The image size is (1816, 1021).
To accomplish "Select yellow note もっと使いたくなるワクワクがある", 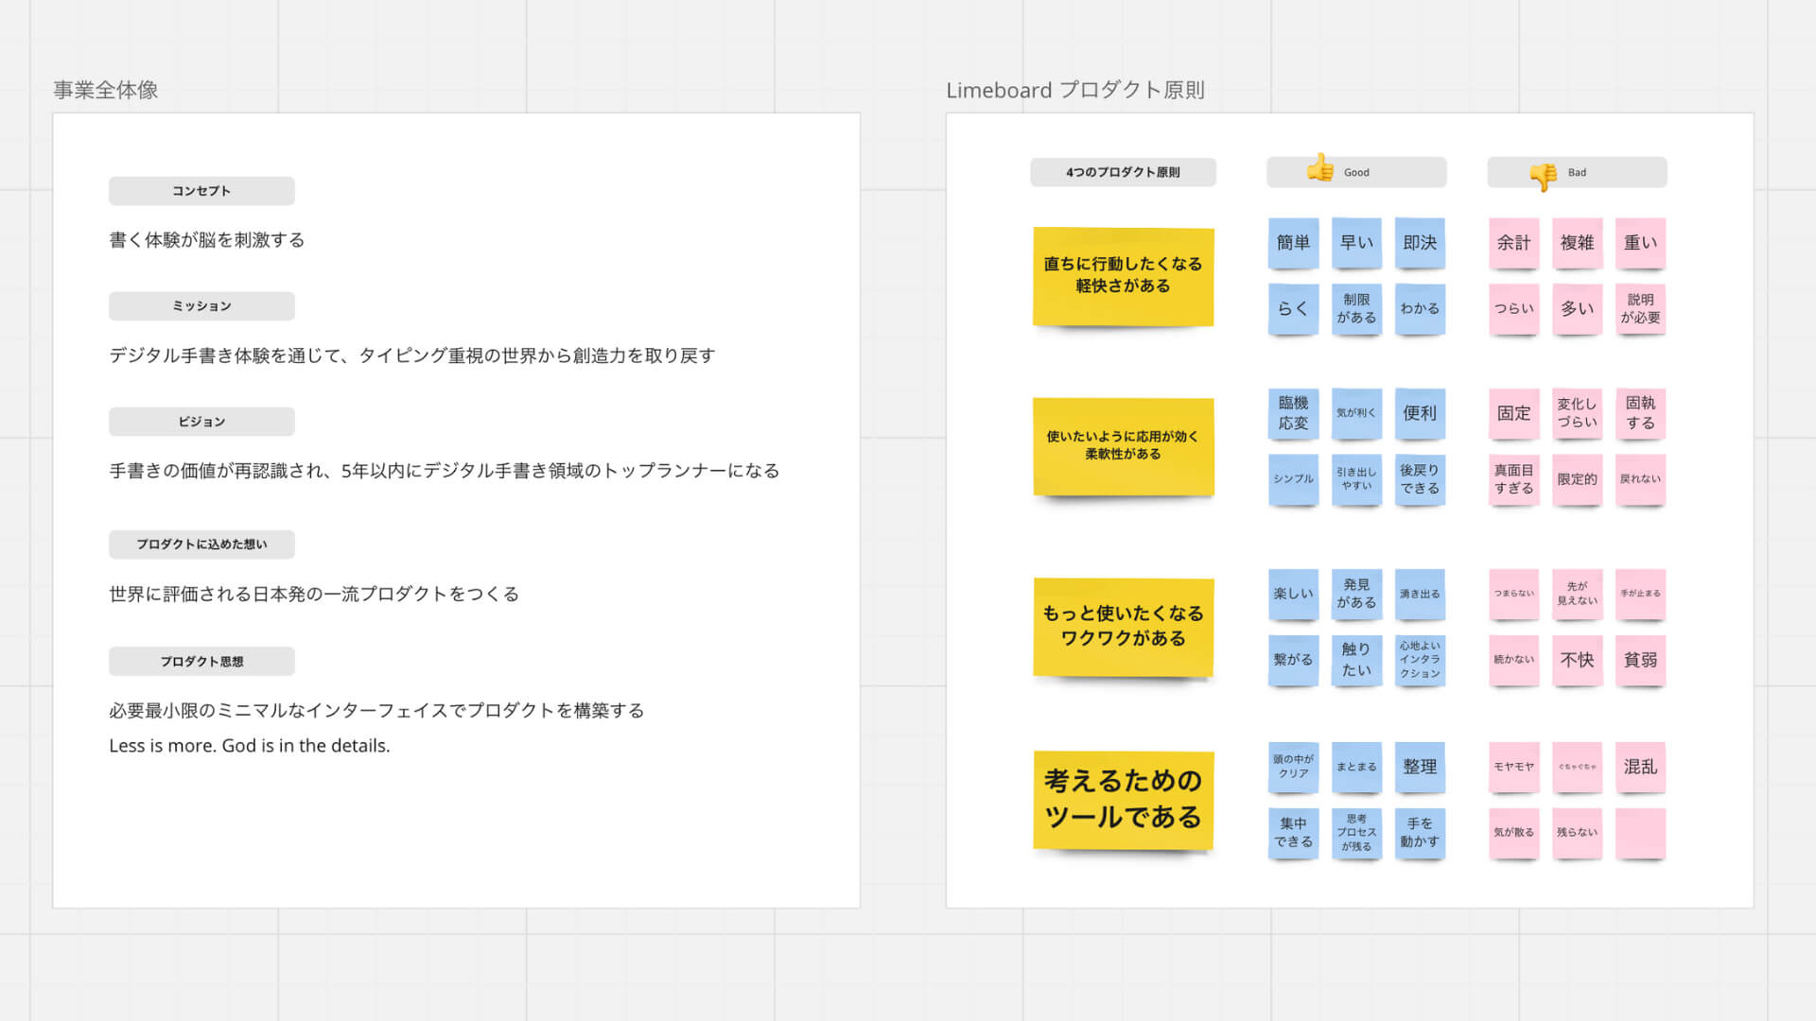I will pos(1123,627).
